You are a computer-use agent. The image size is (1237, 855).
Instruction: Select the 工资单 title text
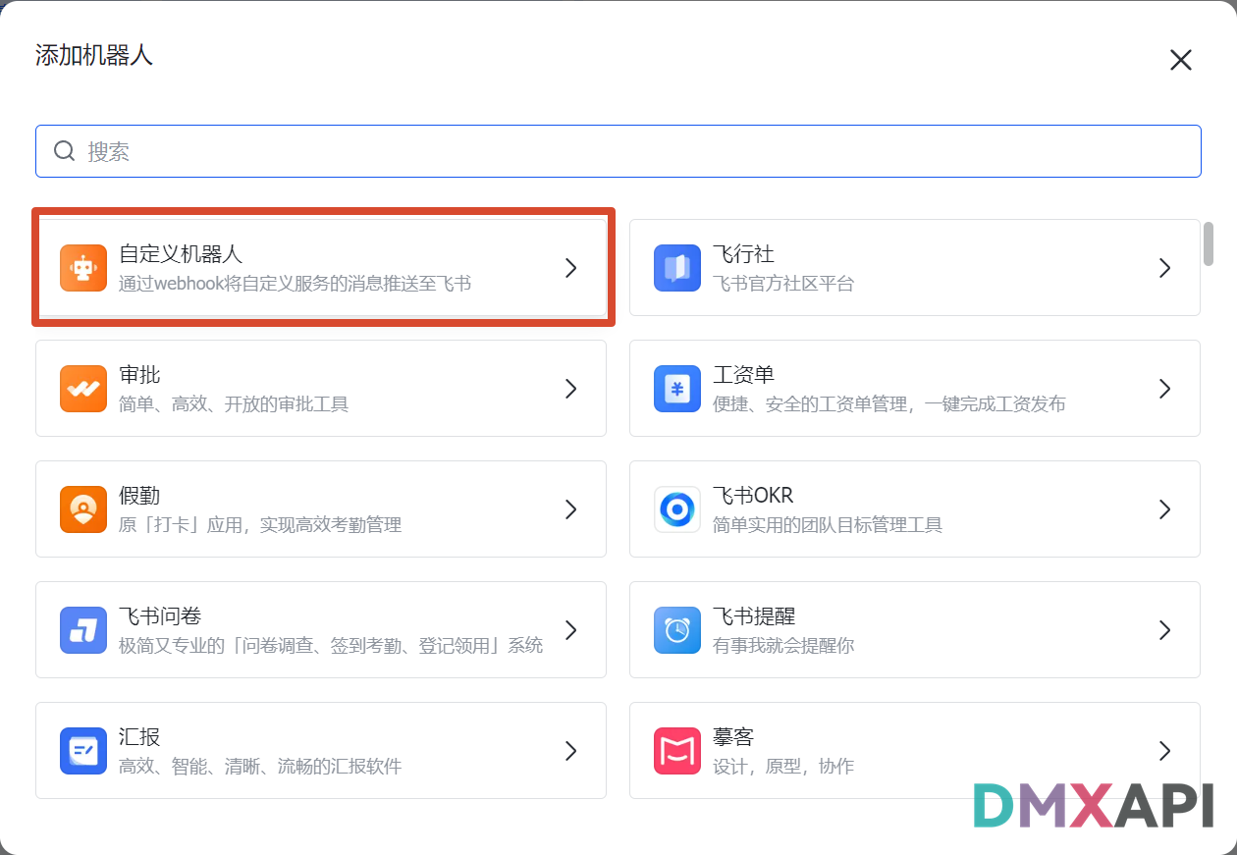tap(743, 375)
